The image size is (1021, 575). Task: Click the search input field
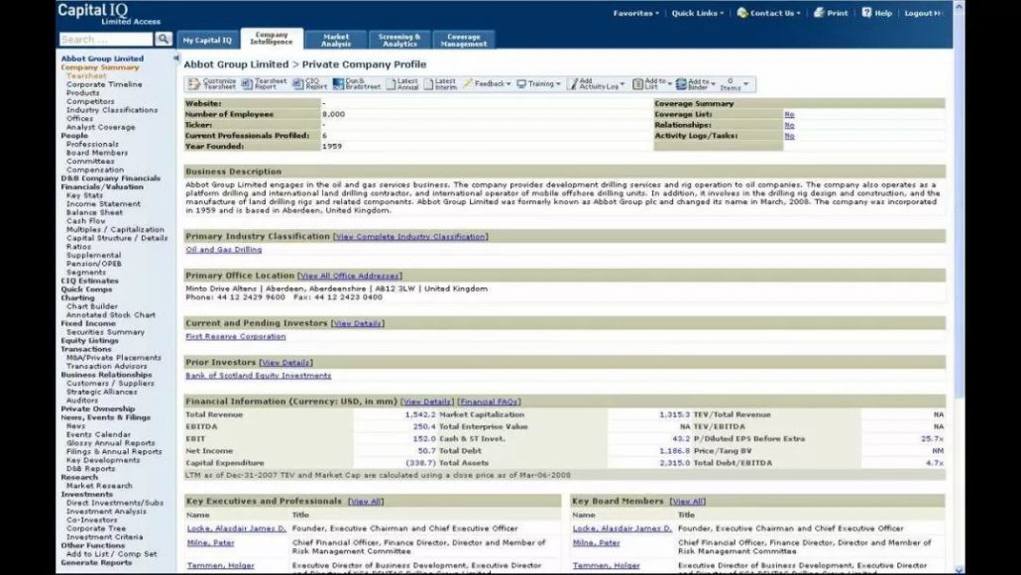click(x=107, y=39)
